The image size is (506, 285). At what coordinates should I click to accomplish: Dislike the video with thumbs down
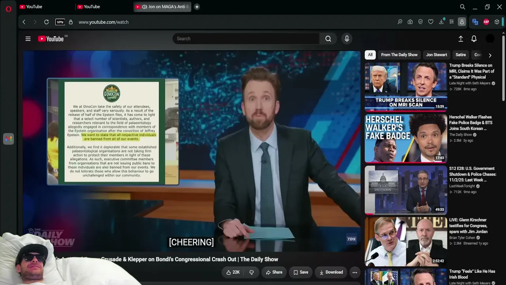pos(251,272)
